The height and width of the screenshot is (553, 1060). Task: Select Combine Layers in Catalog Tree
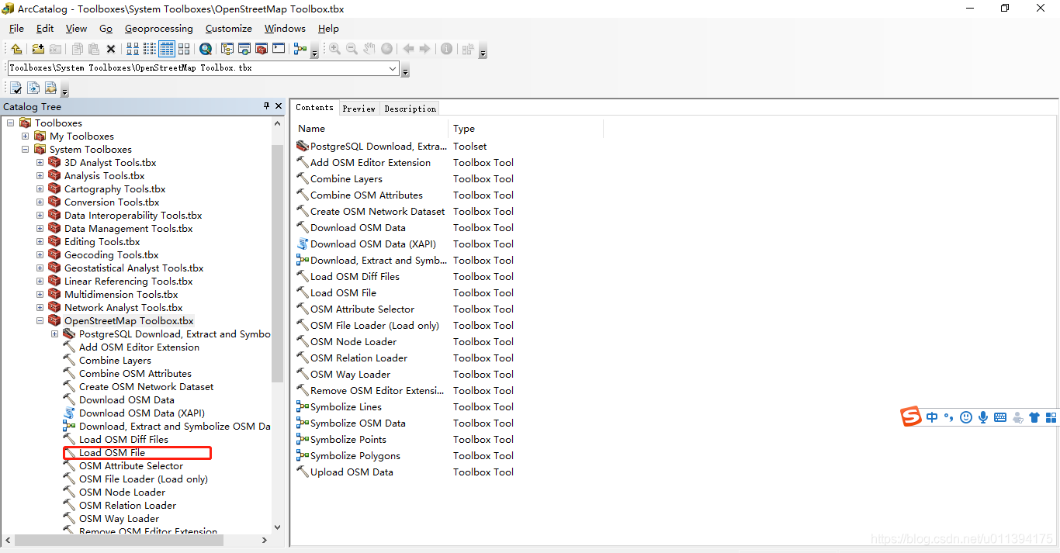(115, 361)
